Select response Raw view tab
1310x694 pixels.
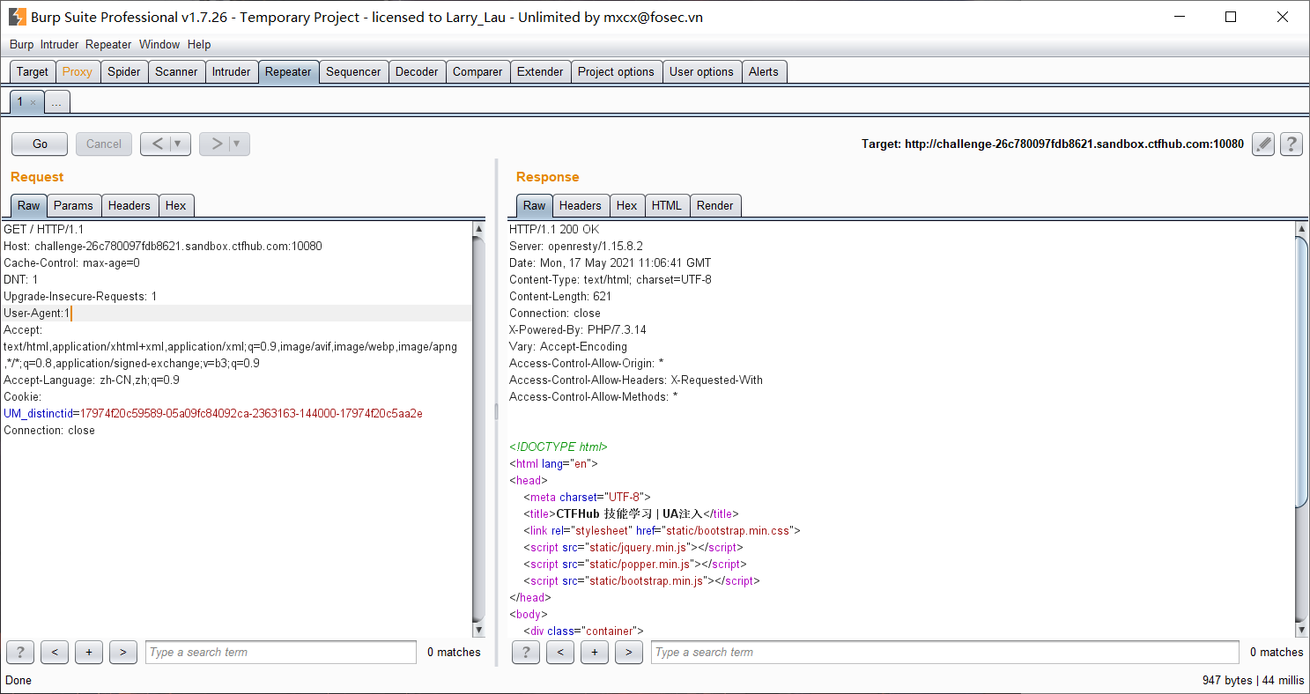coord(535,205)
